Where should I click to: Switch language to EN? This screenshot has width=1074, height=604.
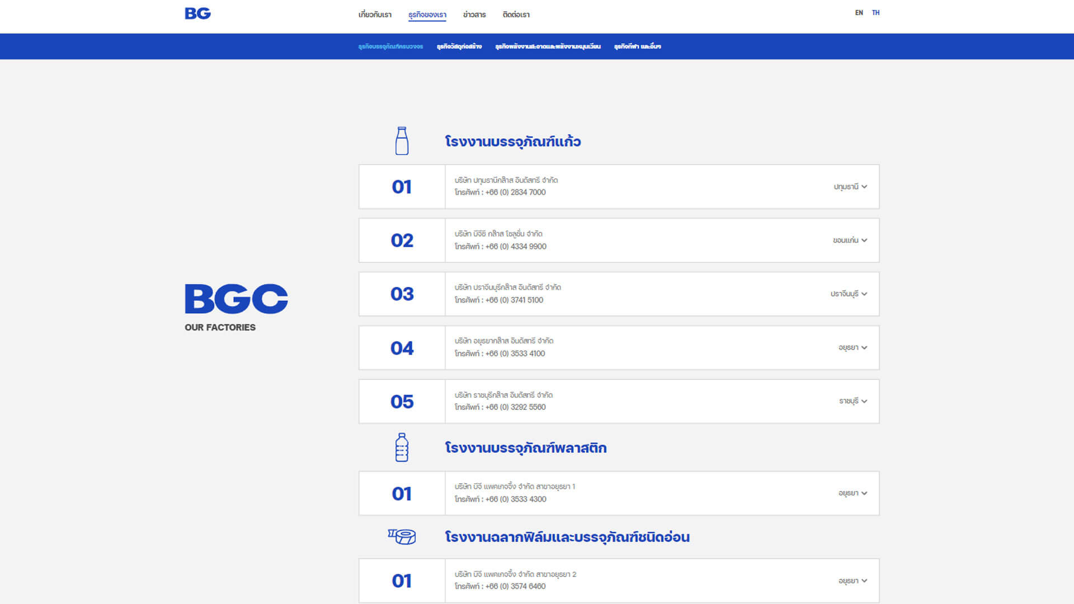pos(859,13)
